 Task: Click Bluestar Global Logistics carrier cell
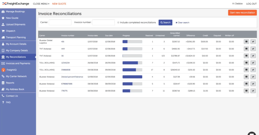[x=46, y=42]
